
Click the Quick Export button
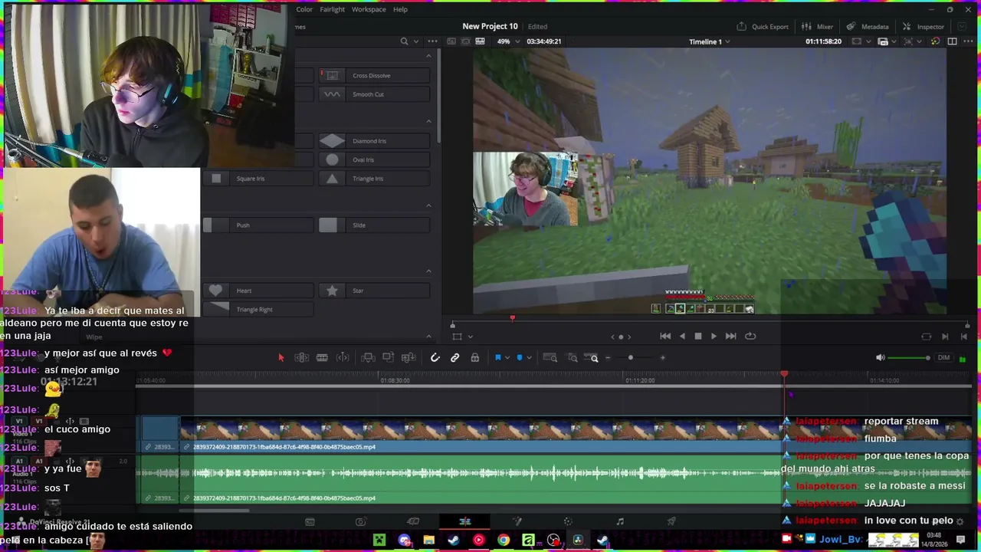point(763,27)
